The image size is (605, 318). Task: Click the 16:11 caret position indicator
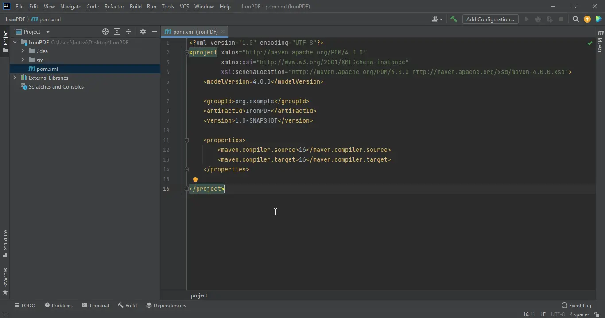(x=529, y=314)
